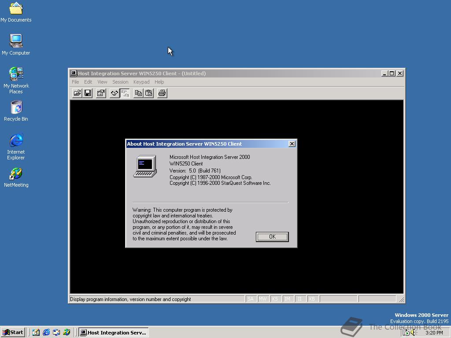Select My Computer desktop icon
451x338 pixels.
coord(16,45)
